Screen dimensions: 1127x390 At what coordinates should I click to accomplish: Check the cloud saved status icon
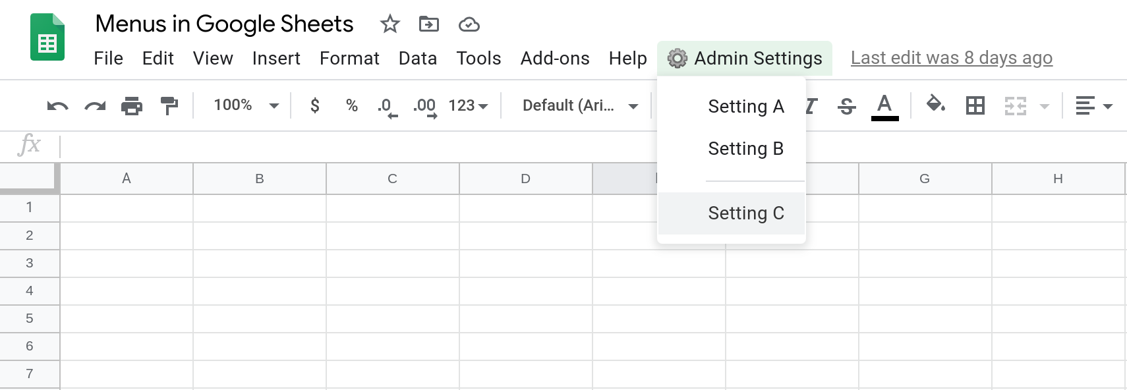tap(469, 25)
